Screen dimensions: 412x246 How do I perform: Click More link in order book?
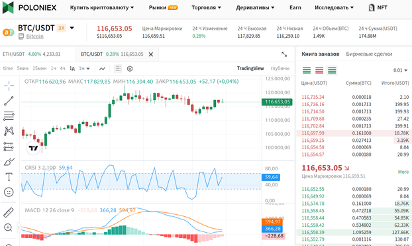[x=403, y=172]
